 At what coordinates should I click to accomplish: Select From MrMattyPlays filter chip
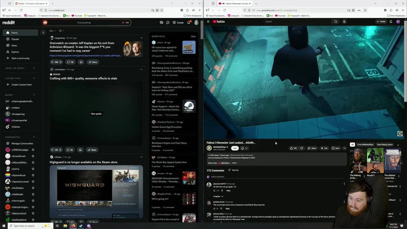[x=365, y=145]
